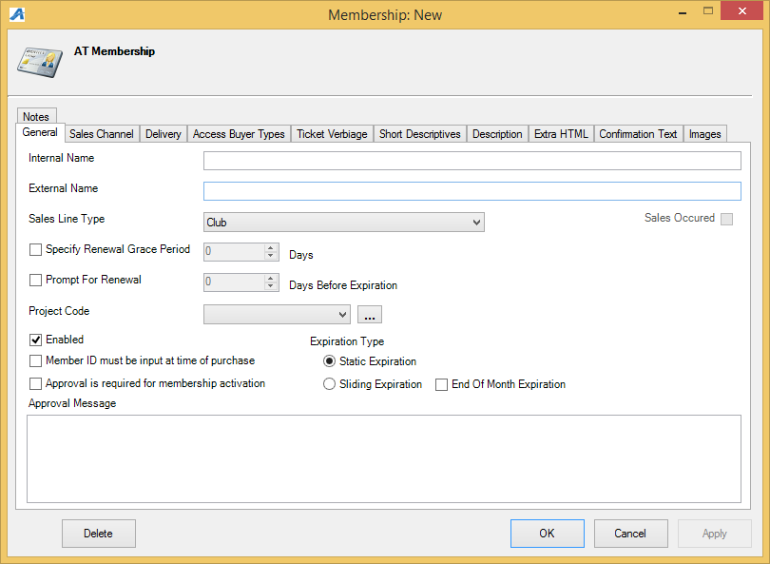Focus the Internal Name text field

point(472,161)
